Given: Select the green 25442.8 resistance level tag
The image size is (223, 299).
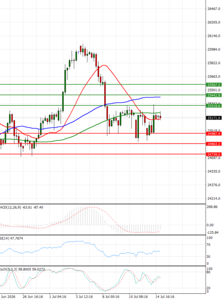Looking at the screenshot, I should [214, 95].
